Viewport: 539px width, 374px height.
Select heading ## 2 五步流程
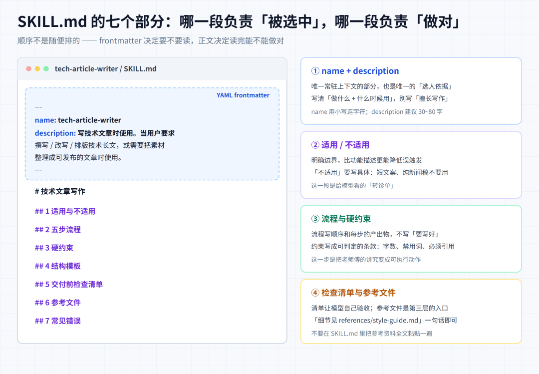pyautogui.click(x=58, y=230)
